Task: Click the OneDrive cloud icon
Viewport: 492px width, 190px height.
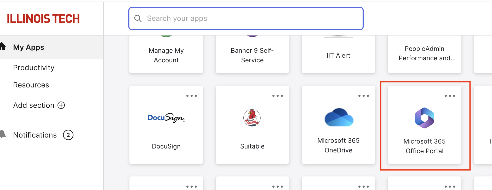Action: pos(339,117)
